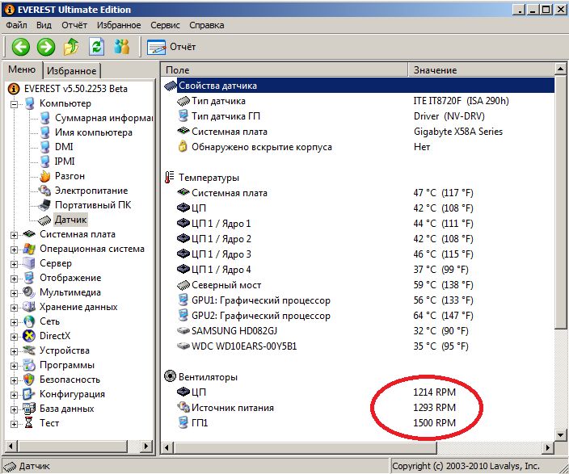
Task: Select the Тип датчика row
Action: [358, 101]
